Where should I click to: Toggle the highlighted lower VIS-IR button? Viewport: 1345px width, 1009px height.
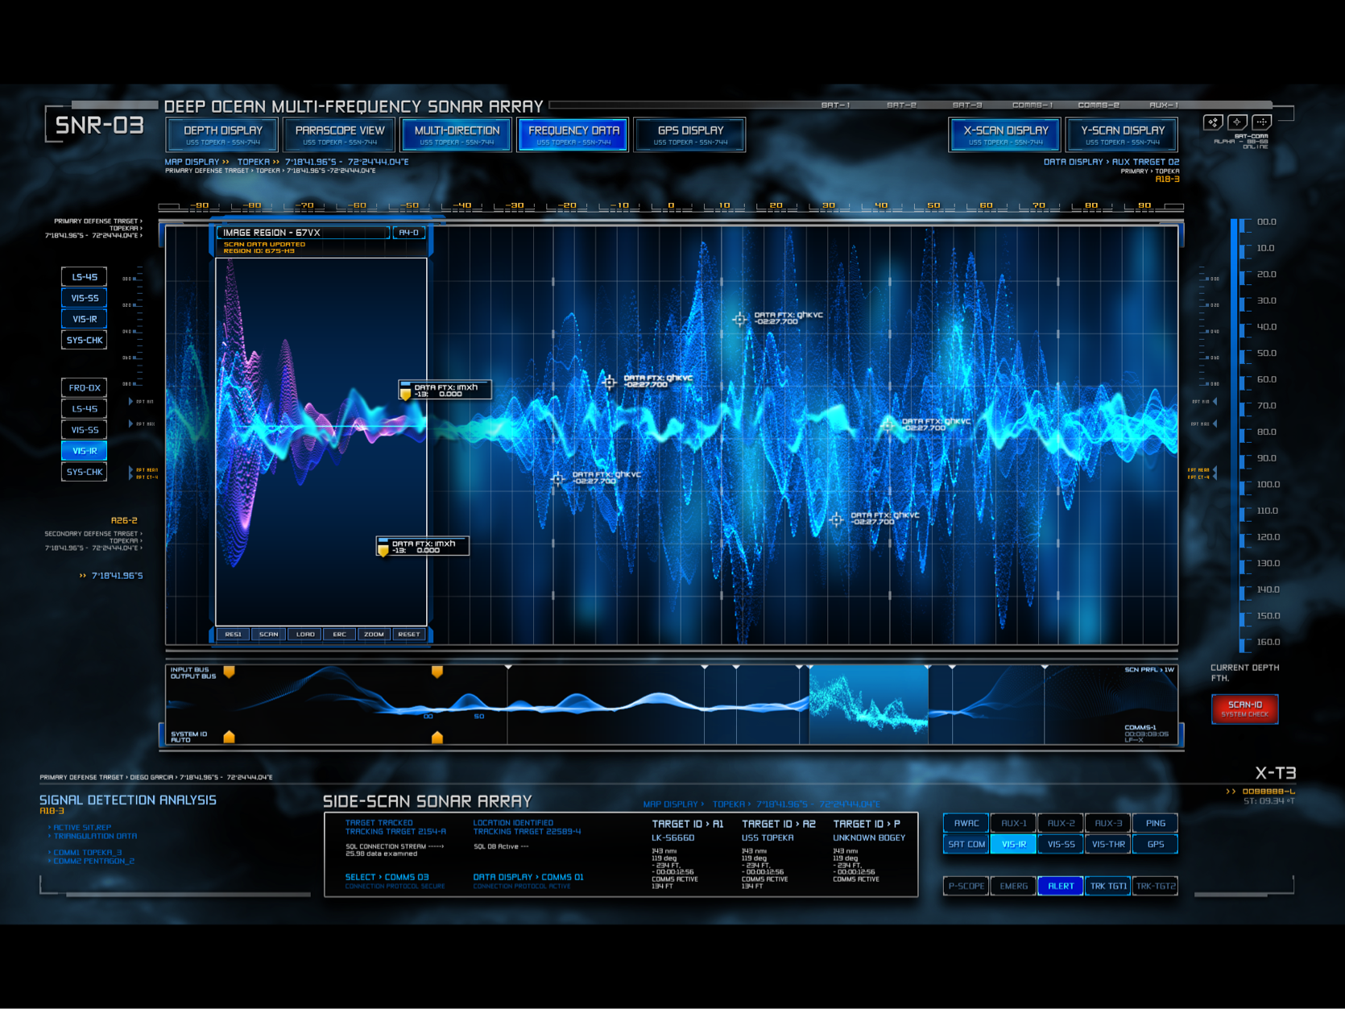[85, 451]
